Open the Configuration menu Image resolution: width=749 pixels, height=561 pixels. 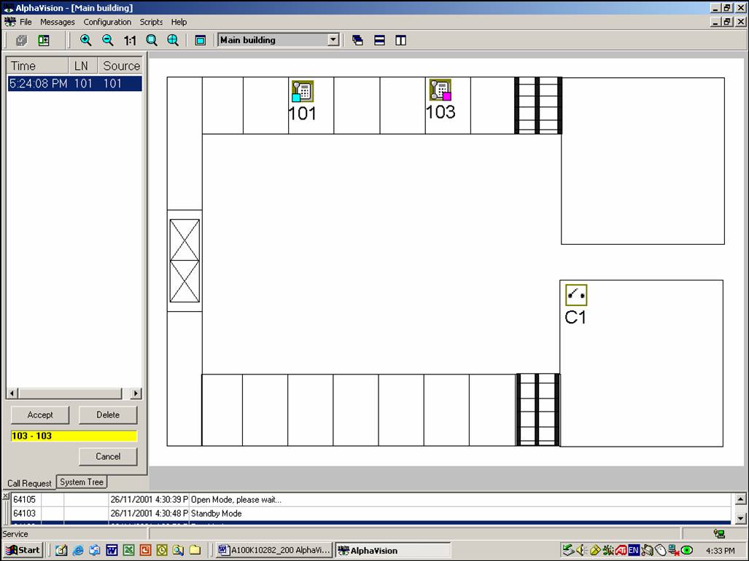(107, 22)
